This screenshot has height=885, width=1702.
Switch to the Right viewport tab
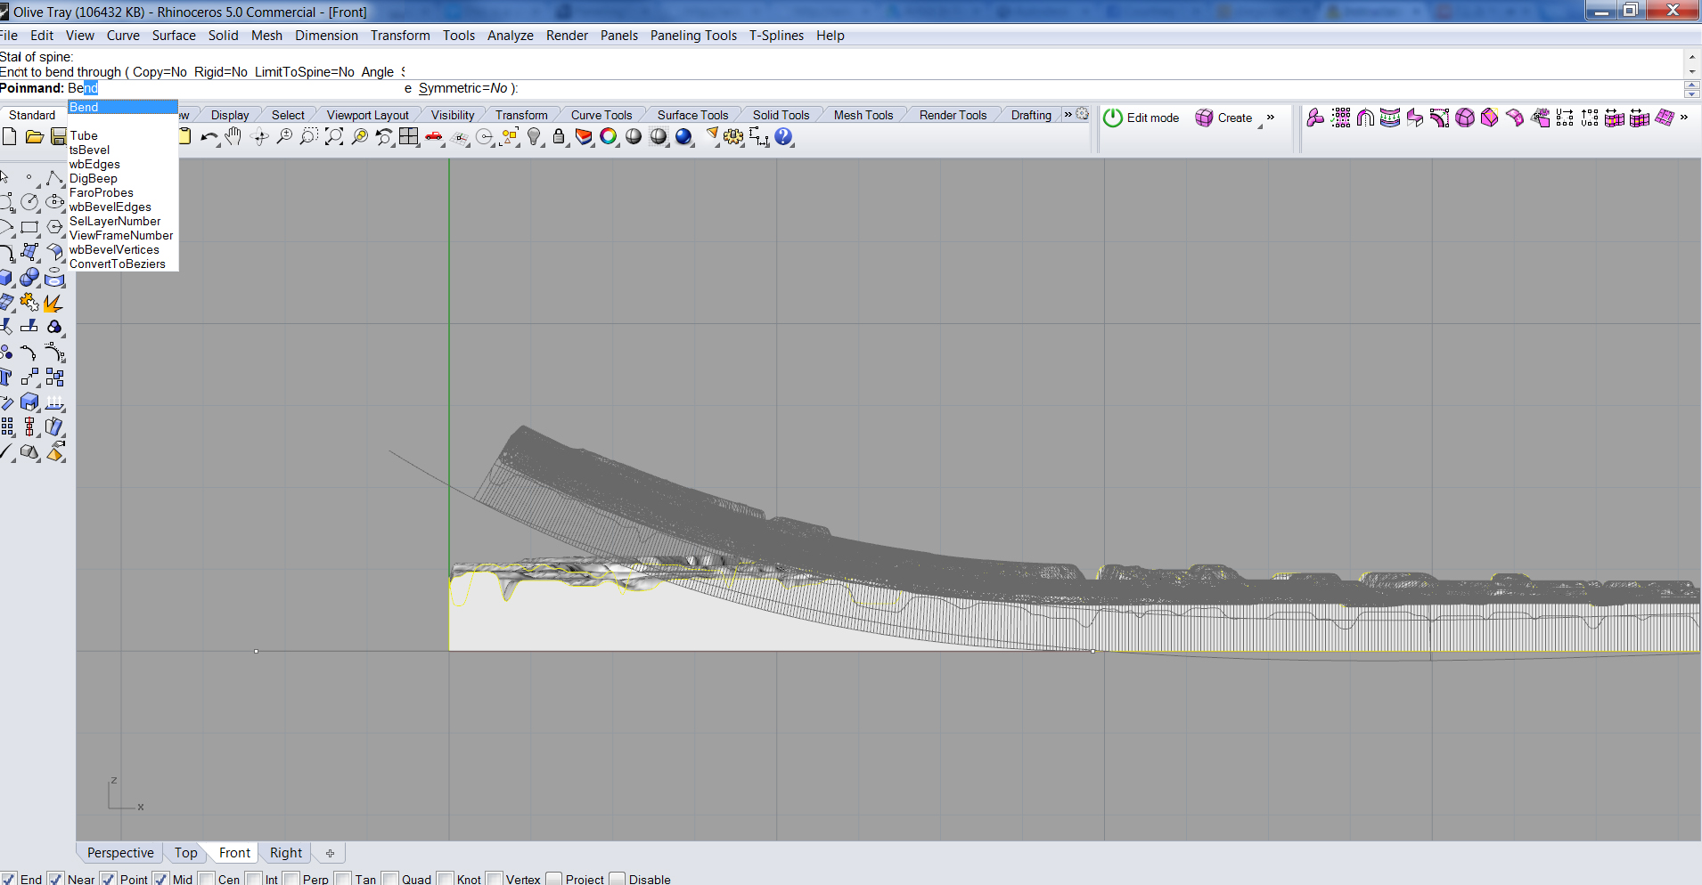tap(286, 853)
